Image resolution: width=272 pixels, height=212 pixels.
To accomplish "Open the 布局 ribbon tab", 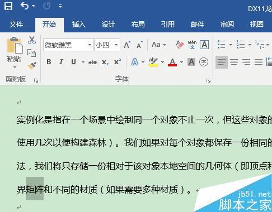I will tap(138, 25).
